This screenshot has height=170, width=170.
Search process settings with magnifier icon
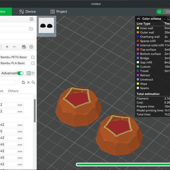coord(33,82)
